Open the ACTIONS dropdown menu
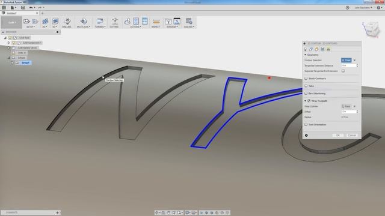The image size is (385, 216). tap(135, 26)
